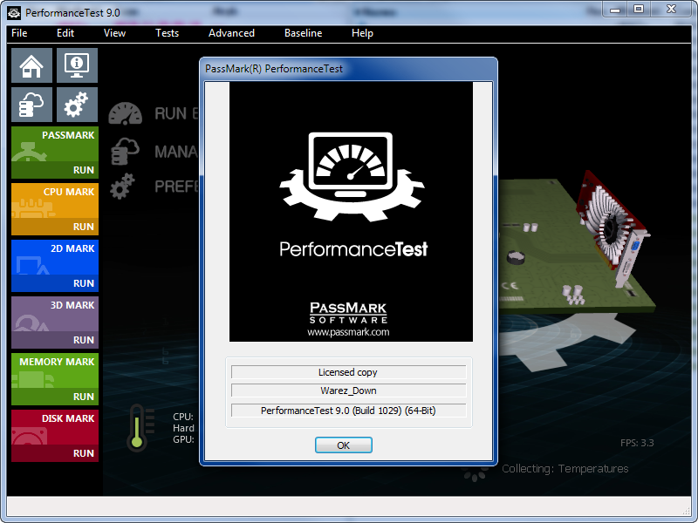Run the 2D Mark tests

[x=83, y=283]
